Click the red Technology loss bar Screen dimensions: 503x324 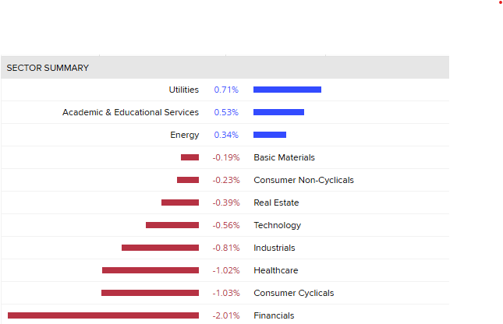(172, 225)
